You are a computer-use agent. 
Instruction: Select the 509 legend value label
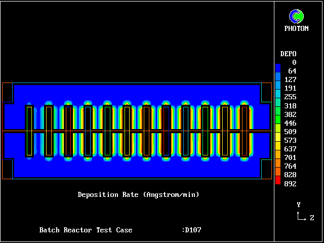(x=290, y=132)
